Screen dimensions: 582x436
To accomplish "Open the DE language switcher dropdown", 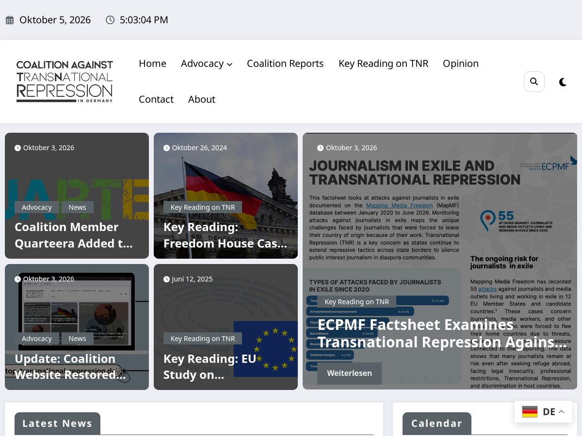I will click(543, 412).
